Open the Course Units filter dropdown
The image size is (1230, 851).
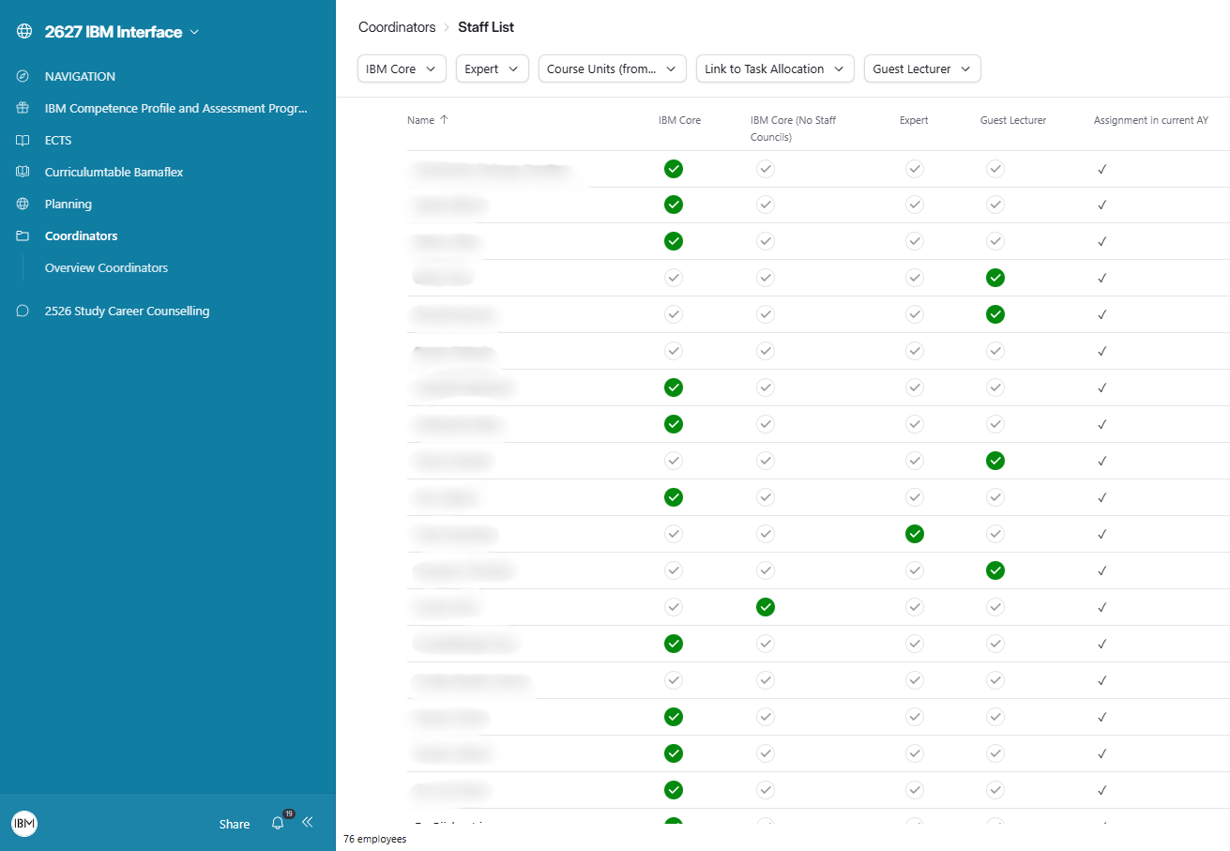[x=613, y=68]
